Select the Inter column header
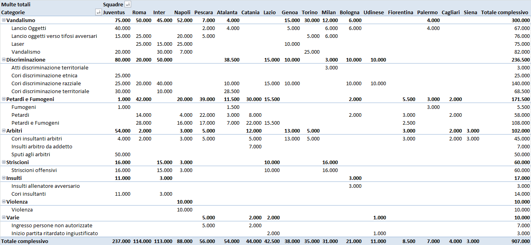The width and height of the screenshot is (531, 245). (x=159, y=12)
